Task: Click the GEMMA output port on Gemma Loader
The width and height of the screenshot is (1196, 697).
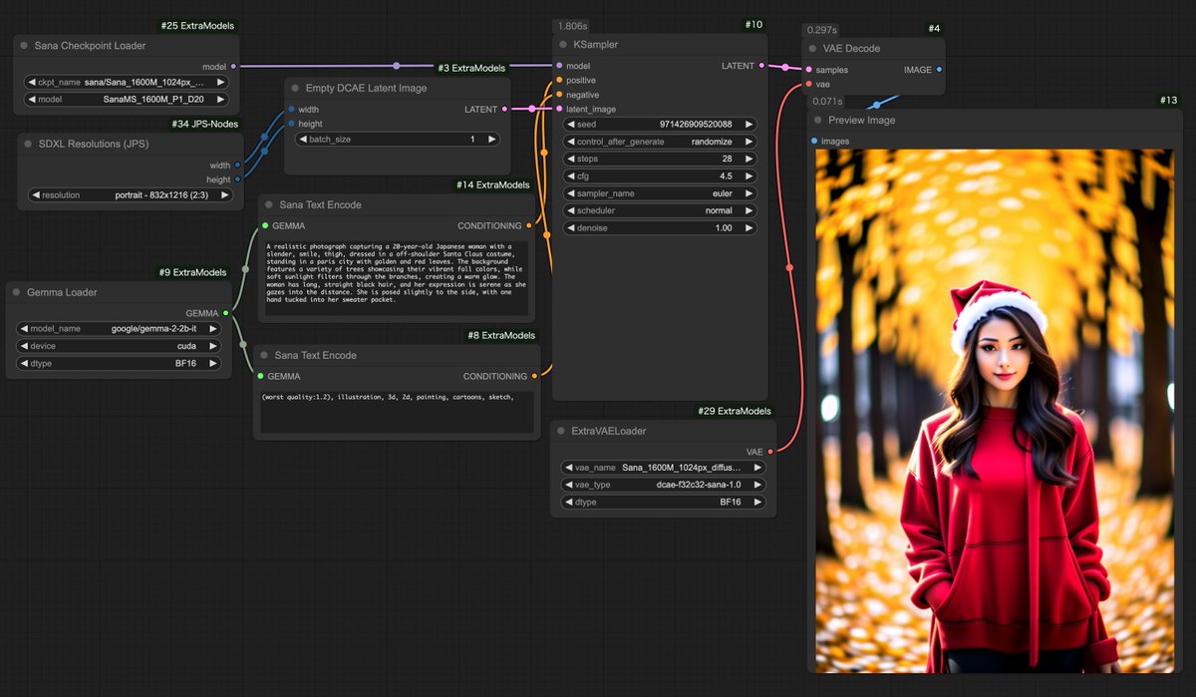Action: [x=226, y=313]
